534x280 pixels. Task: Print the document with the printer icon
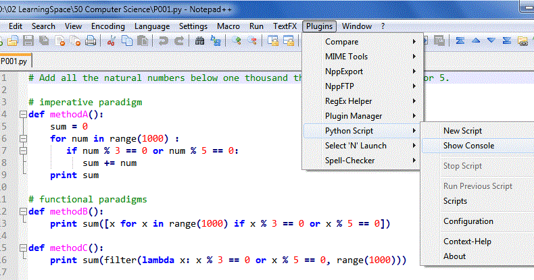point(91,41)
